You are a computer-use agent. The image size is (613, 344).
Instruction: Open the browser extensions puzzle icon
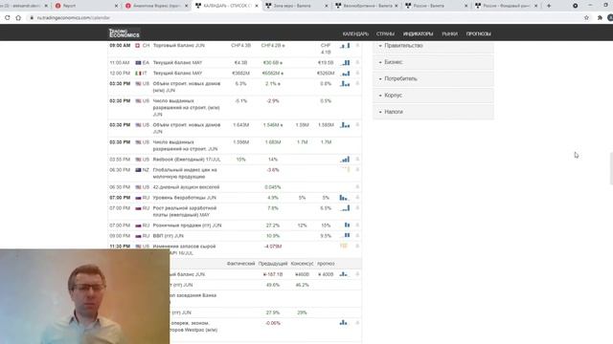[600, 17]
